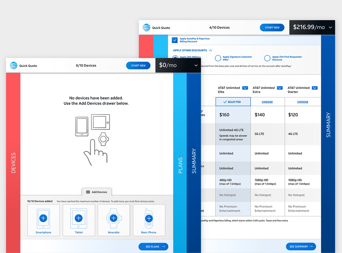342x253 pixels.
Task: Click the Smartphone add device icon
Action: pyautogui.click(x=43, y=218)
